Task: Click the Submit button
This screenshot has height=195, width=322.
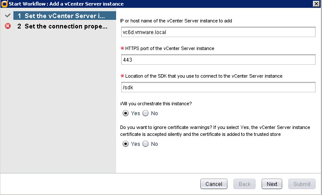Action: [x=302, y=184]
